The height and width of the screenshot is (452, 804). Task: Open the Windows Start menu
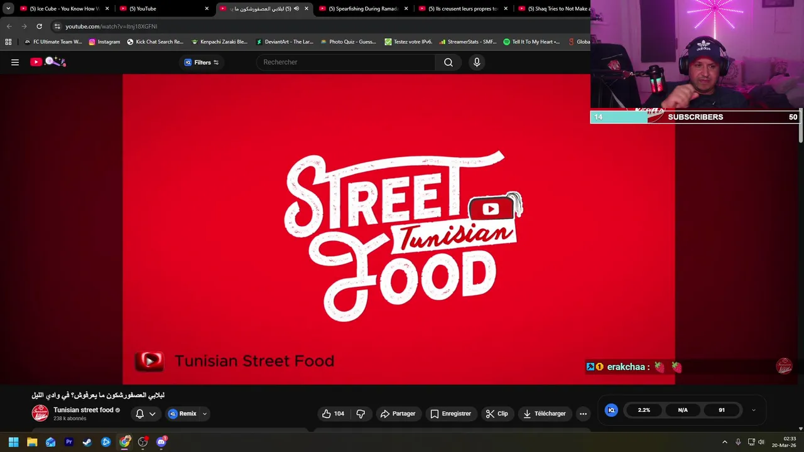click(x=13, y=442)
